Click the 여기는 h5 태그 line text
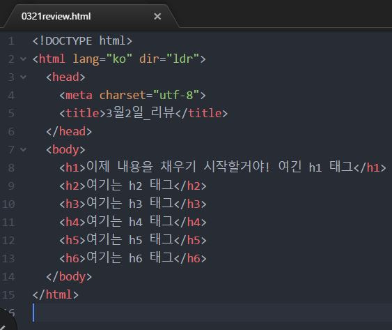This screenshot has height=330, width=392. point(130,240)
